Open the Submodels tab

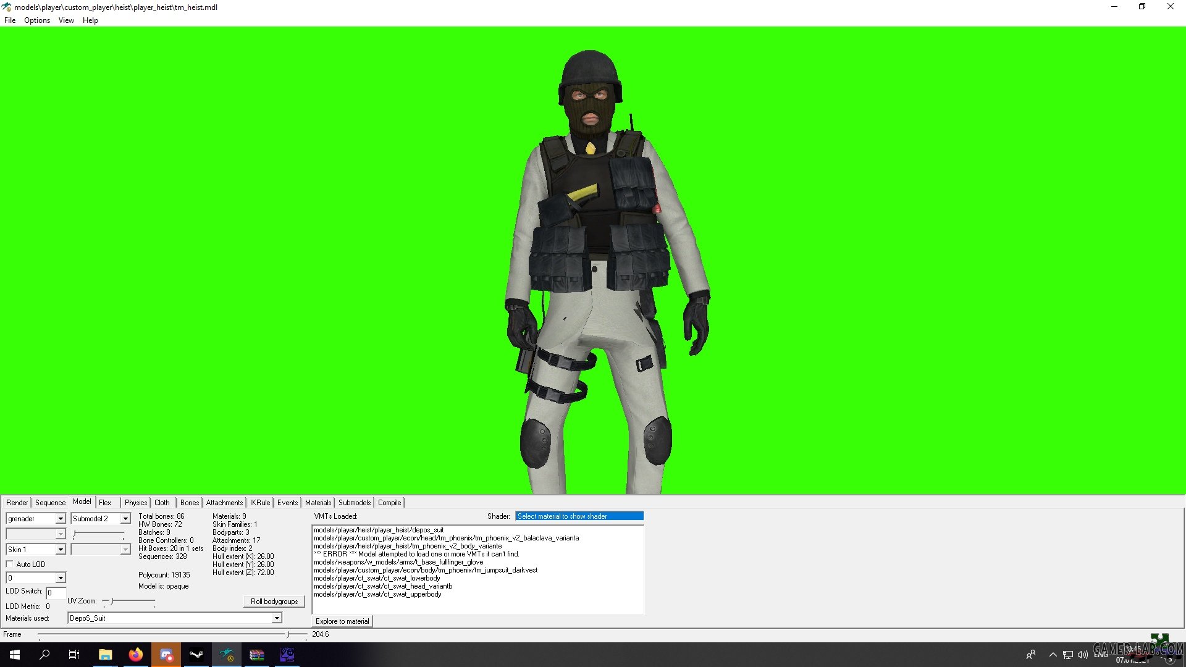(355, 503)
